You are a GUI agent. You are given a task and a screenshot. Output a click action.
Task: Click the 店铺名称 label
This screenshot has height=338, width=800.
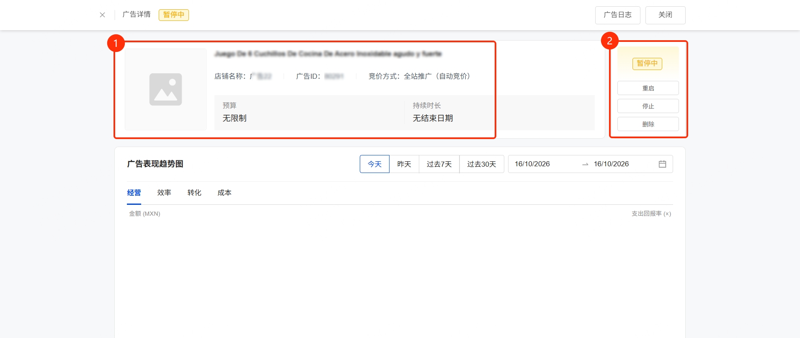(x=230, y=76)
